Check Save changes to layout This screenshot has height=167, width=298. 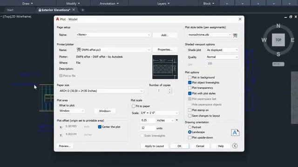pyautogui.click(x=190, y=116)
